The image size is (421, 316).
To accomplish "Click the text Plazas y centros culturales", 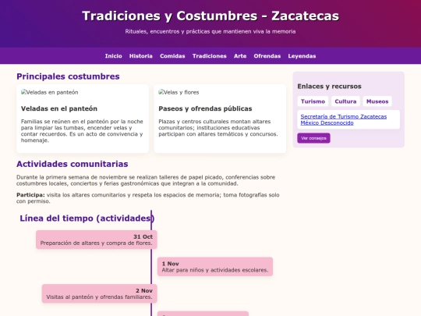I will click(218, 128).
